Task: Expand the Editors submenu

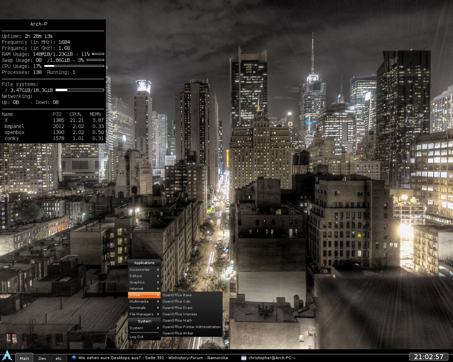Action: (144, 276)
